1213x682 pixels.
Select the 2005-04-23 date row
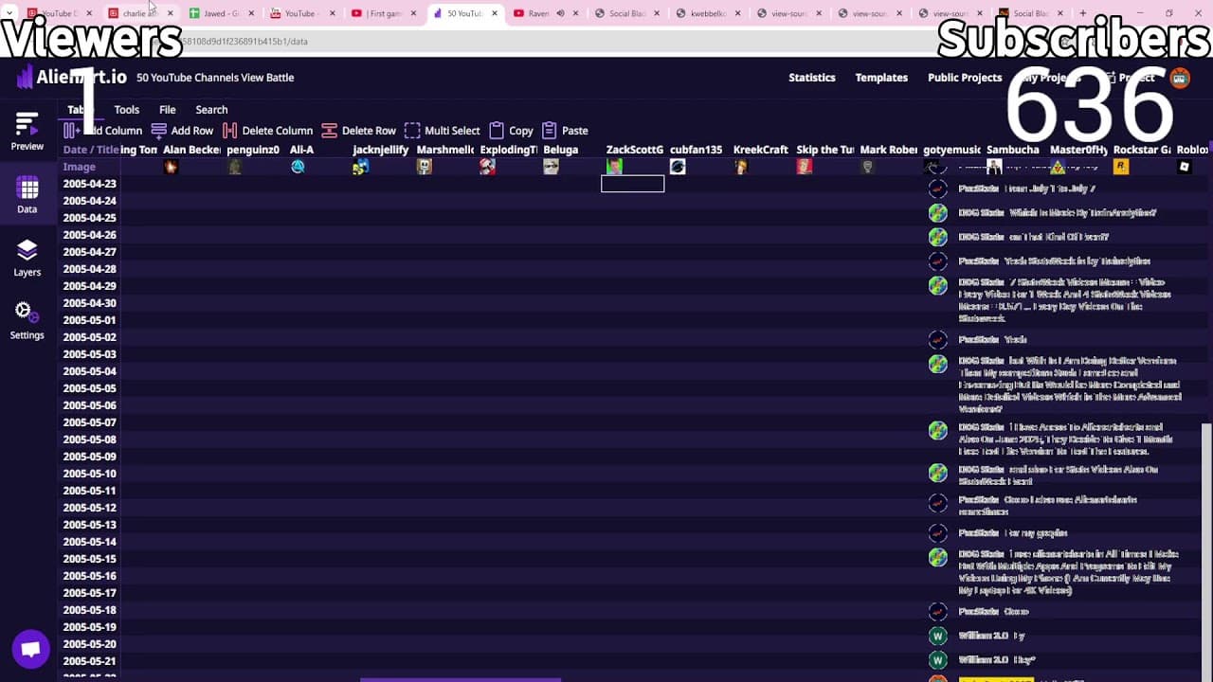tap(90, 184)
